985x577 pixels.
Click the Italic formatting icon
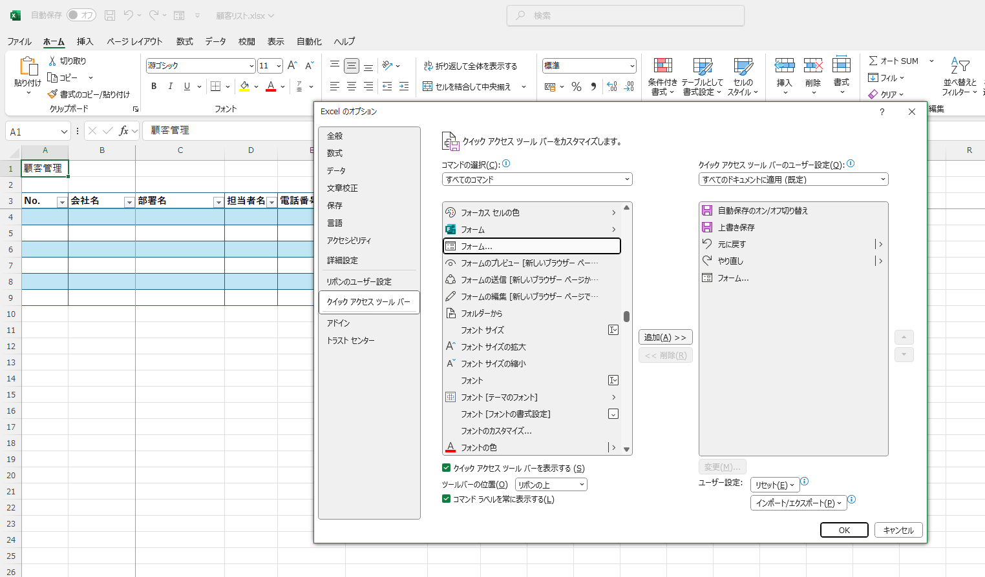pos(171,86)
